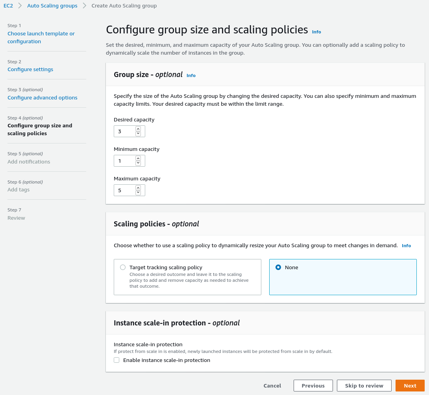Select the None scaling policy option
The image size is (429, 395).
tap(279, 267)
